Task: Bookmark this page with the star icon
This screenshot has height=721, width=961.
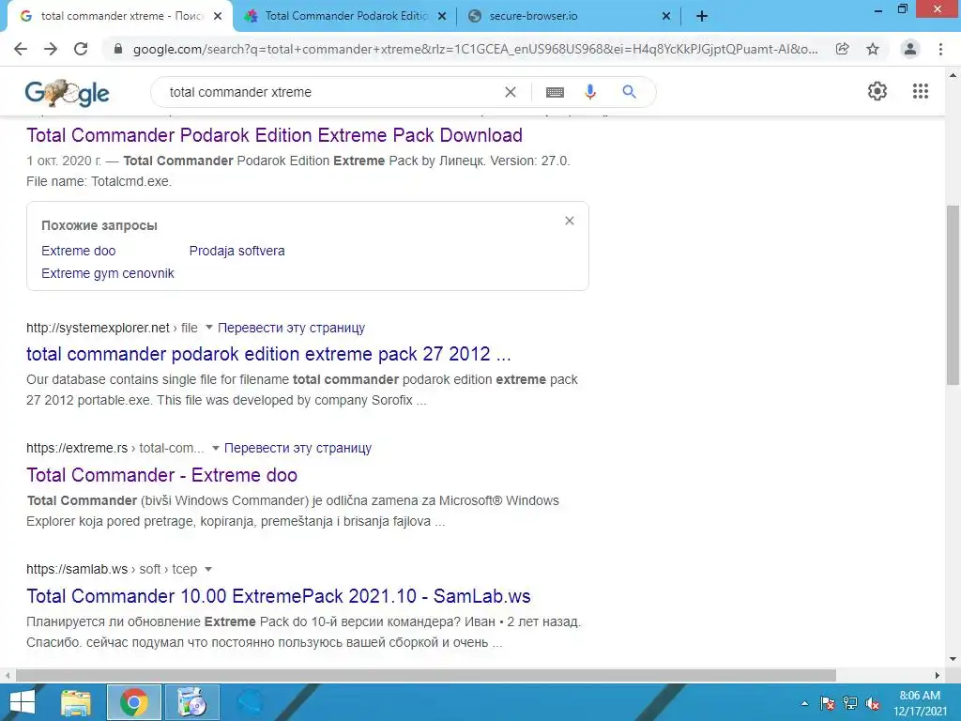Action: (x=873, y=49)
